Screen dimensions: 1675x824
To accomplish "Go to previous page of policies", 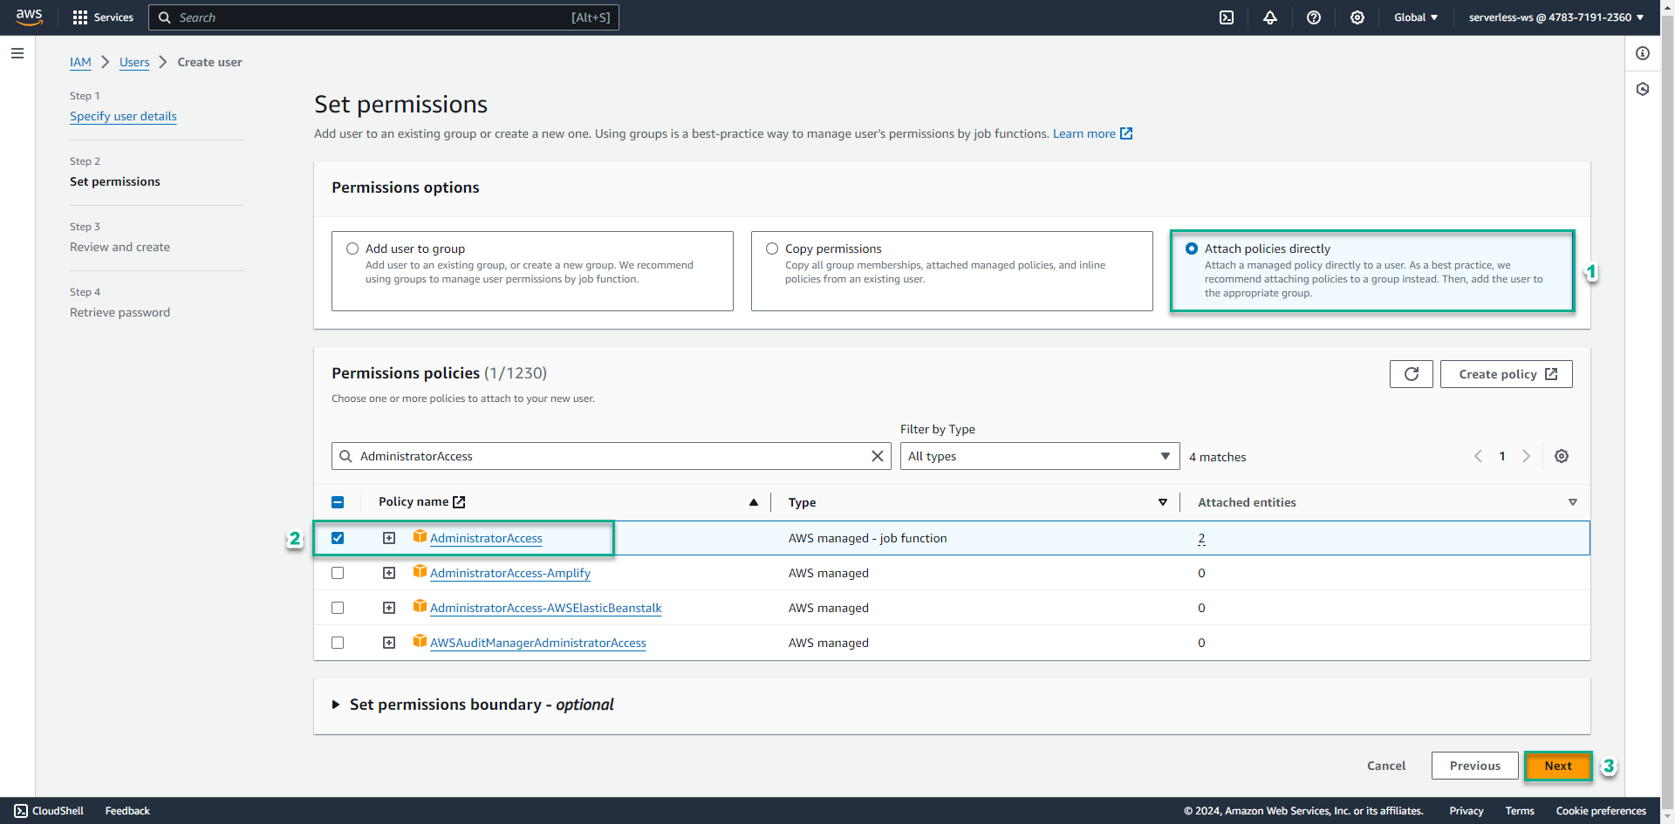I will click(x=1478, y=456).
